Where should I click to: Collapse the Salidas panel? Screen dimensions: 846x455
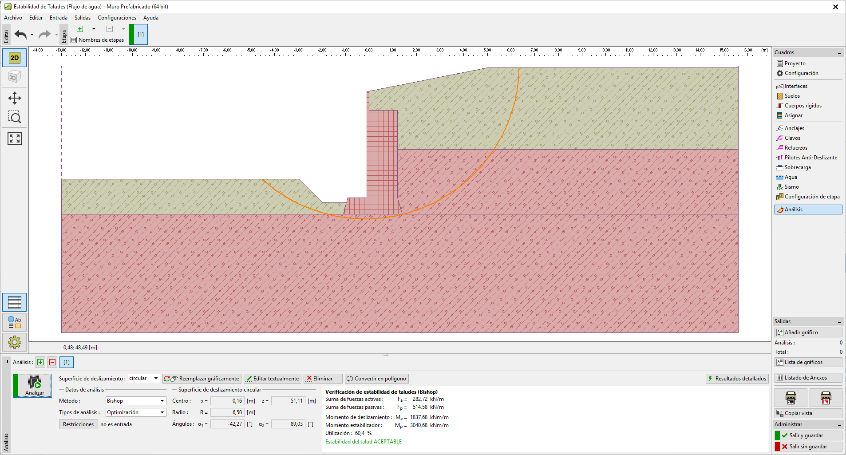tap(839, 322)
